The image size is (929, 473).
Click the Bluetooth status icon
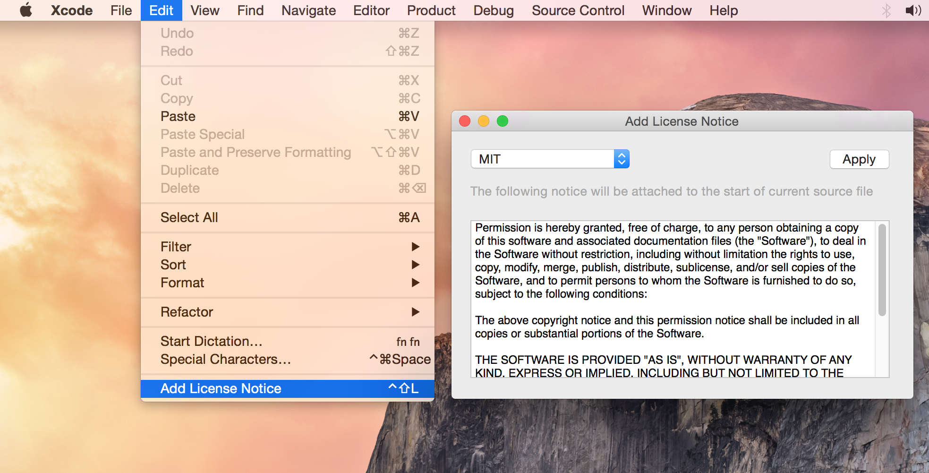point(886,10)
